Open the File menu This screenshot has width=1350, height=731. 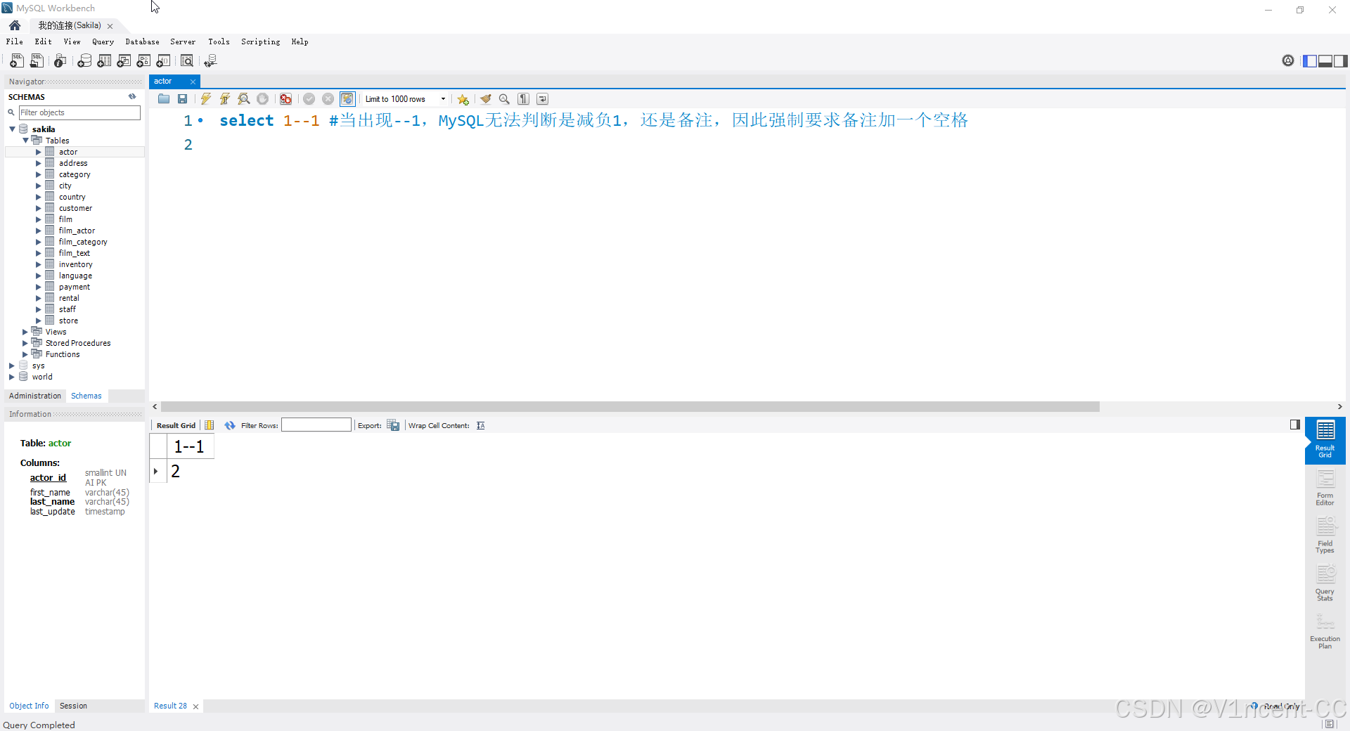[x=15, y=42]
